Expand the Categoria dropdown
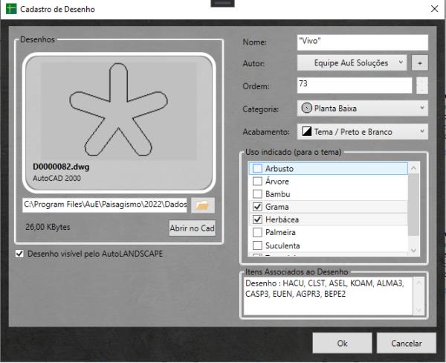Screen dimensions: 446x363 [363, 109]
